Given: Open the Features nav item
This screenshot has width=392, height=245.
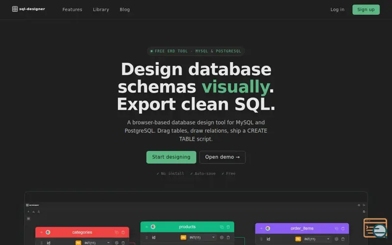Looking at the screenshot, I should 72,9.
